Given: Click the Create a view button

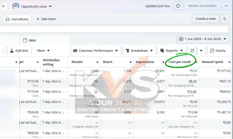Looking at the screenshot, I should click(x=205, y=19).
